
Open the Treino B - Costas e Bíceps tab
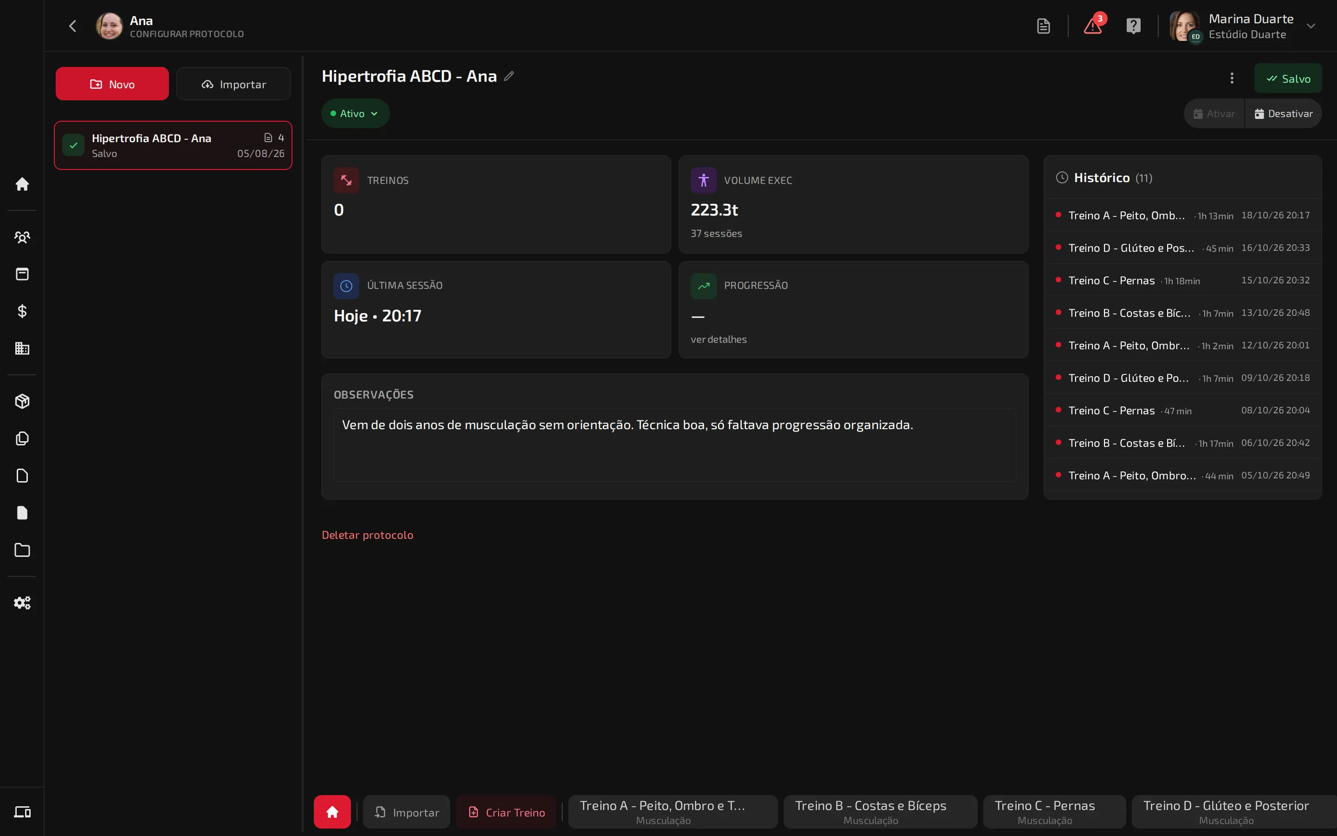point(880,812)
